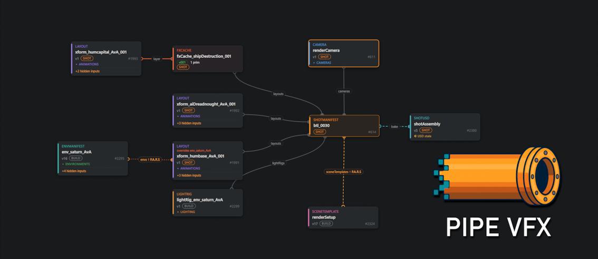The height and width of the screenshot is (259, 598).
Task: Select #2324 ID on renderSetup node
Action: (x=370, y=224)
